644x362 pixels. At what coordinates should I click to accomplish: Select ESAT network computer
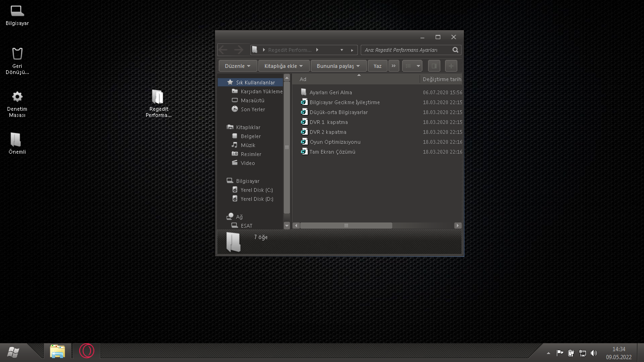tap(242, 226)
